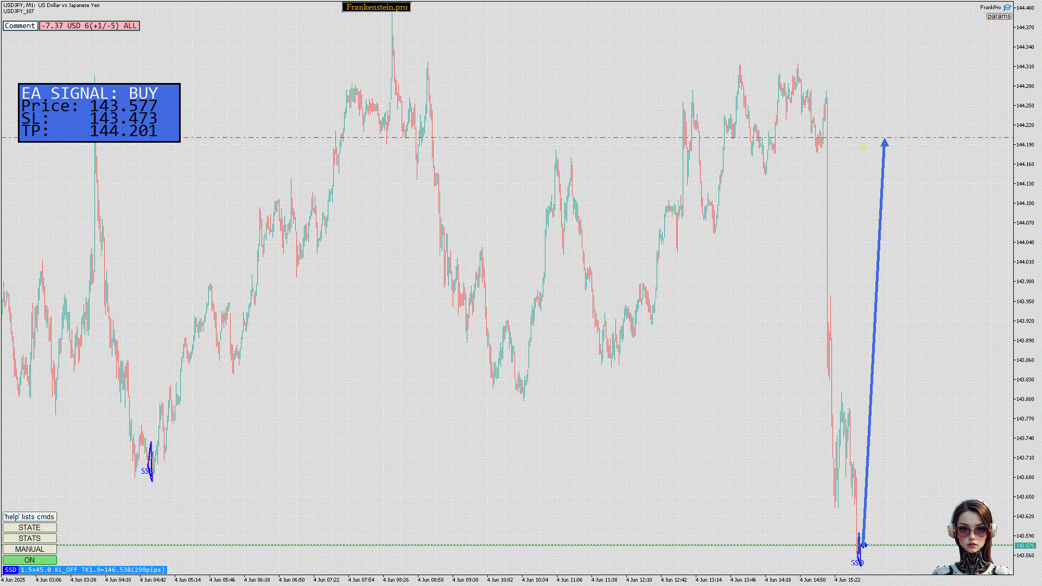
Task: Click the blue SSD label in status bar
Action: point(10,570)
